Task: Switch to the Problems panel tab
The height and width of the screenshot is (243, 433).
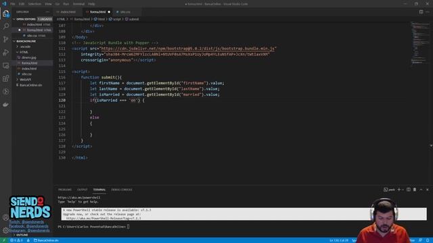Action: [65, 190]
